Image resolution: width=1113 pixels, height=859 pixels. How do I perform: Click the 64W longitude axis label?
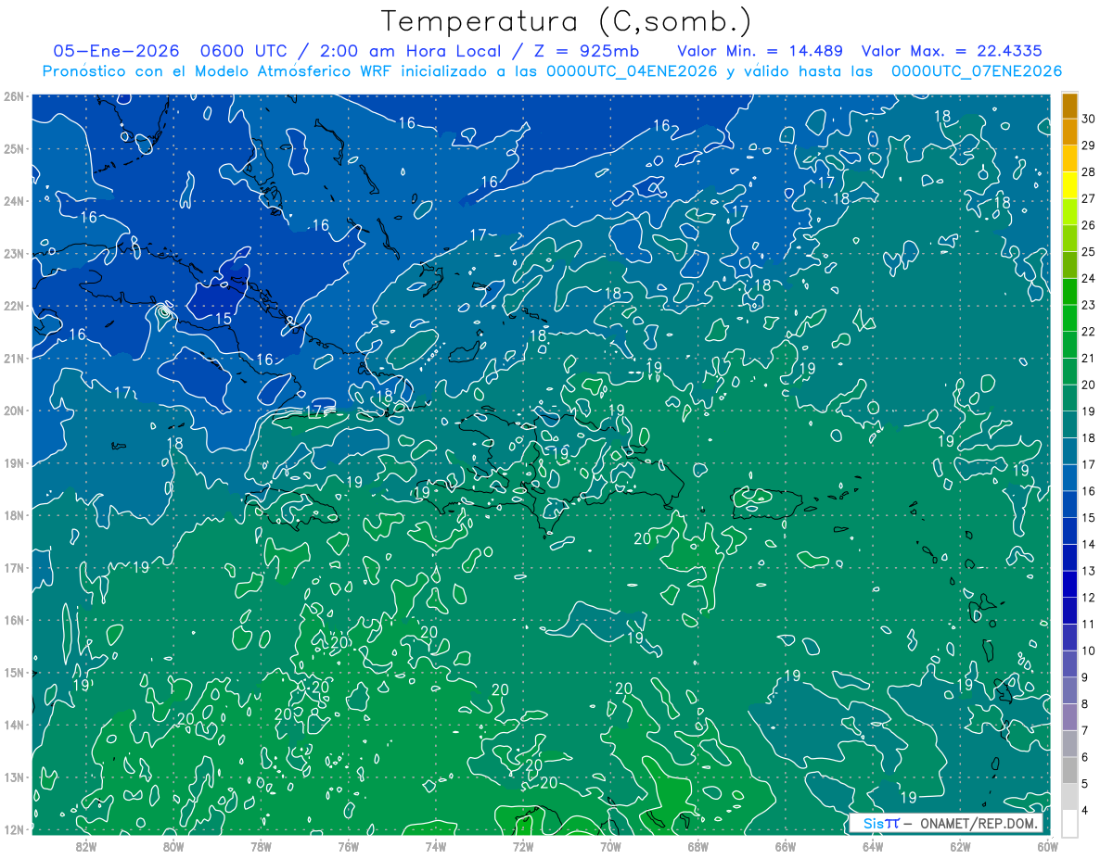click(x=873, y=845)
